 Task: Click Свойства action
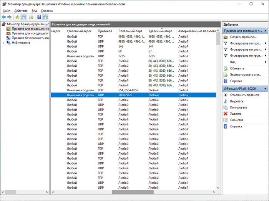point(237,120)
